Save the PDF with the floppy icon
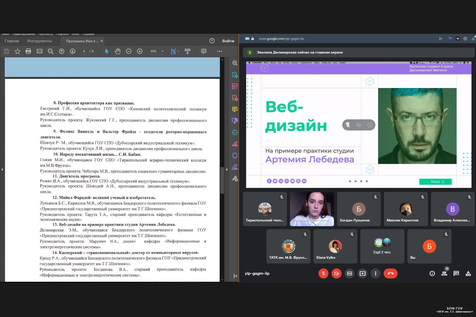This screenshot has width=476, height=317. (7, 51)
